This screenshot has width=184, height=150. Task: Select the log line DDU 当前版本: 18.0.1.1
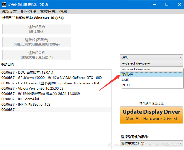click(55, 72)
